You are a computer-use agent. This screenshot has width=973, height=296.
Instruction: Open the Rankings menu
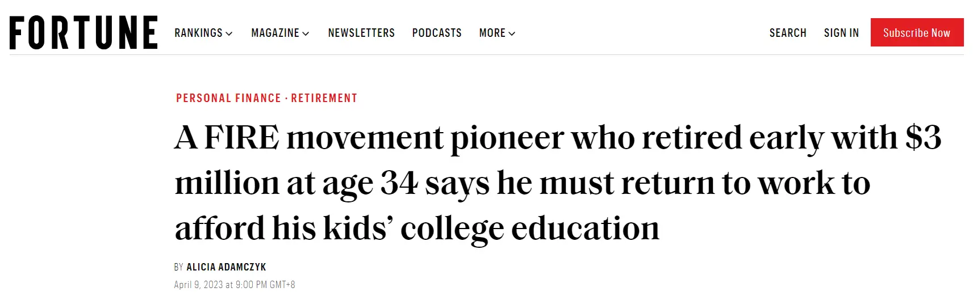(x=203, y=33)
